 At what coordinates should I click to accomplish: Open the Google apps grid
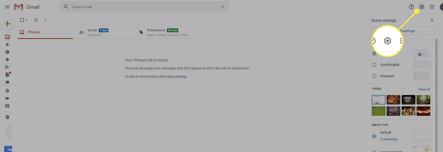click(x=432, y=7)
